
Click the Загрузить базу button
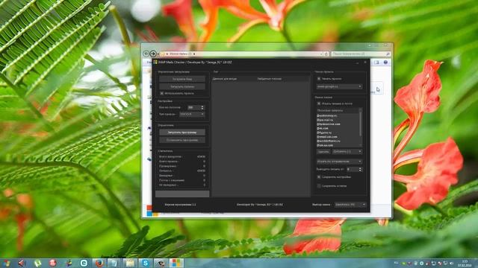[x=182, y=79]
